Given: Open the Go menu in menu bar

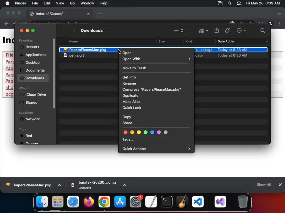Looking at the screenshot, I should 72,3.
